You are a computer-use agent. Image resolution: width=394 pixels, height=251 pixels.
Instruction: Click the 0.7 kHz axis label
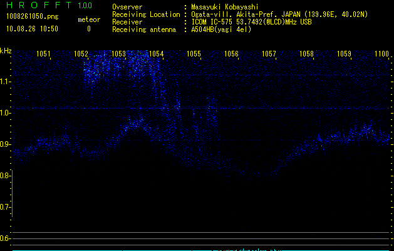(x=4, y=207)
